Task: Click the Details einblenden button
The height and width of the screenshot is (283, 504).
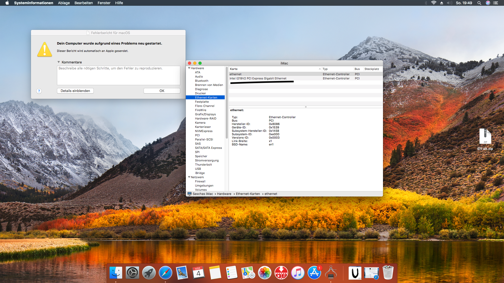Action: [x=75, y=91]
